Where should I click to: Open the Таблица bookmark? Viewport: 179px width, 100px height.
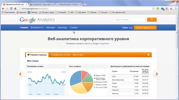[x=33, y=12]
